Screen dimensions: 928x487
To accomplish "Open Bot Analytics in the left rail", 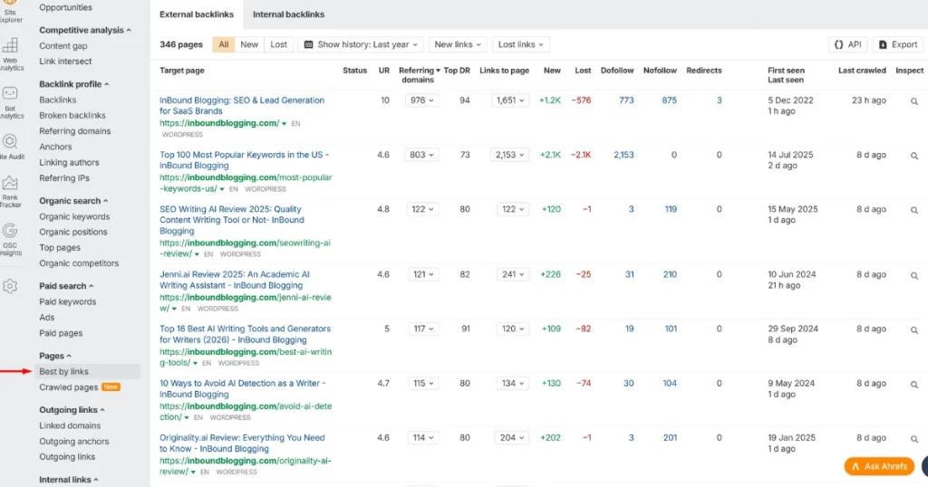I will coord(10,103).
